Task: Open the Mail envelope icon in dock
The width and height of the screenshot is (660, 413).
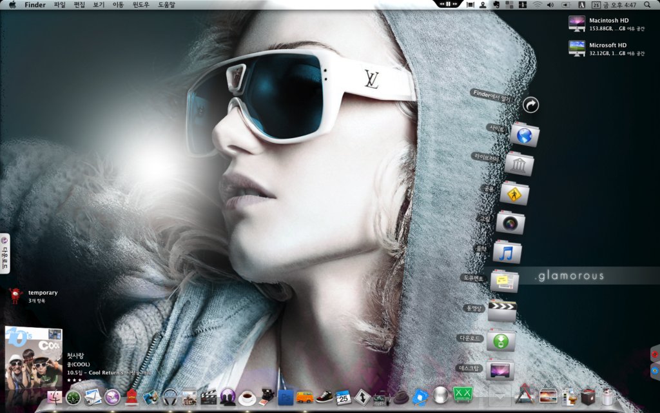Action: click(93, 397)
